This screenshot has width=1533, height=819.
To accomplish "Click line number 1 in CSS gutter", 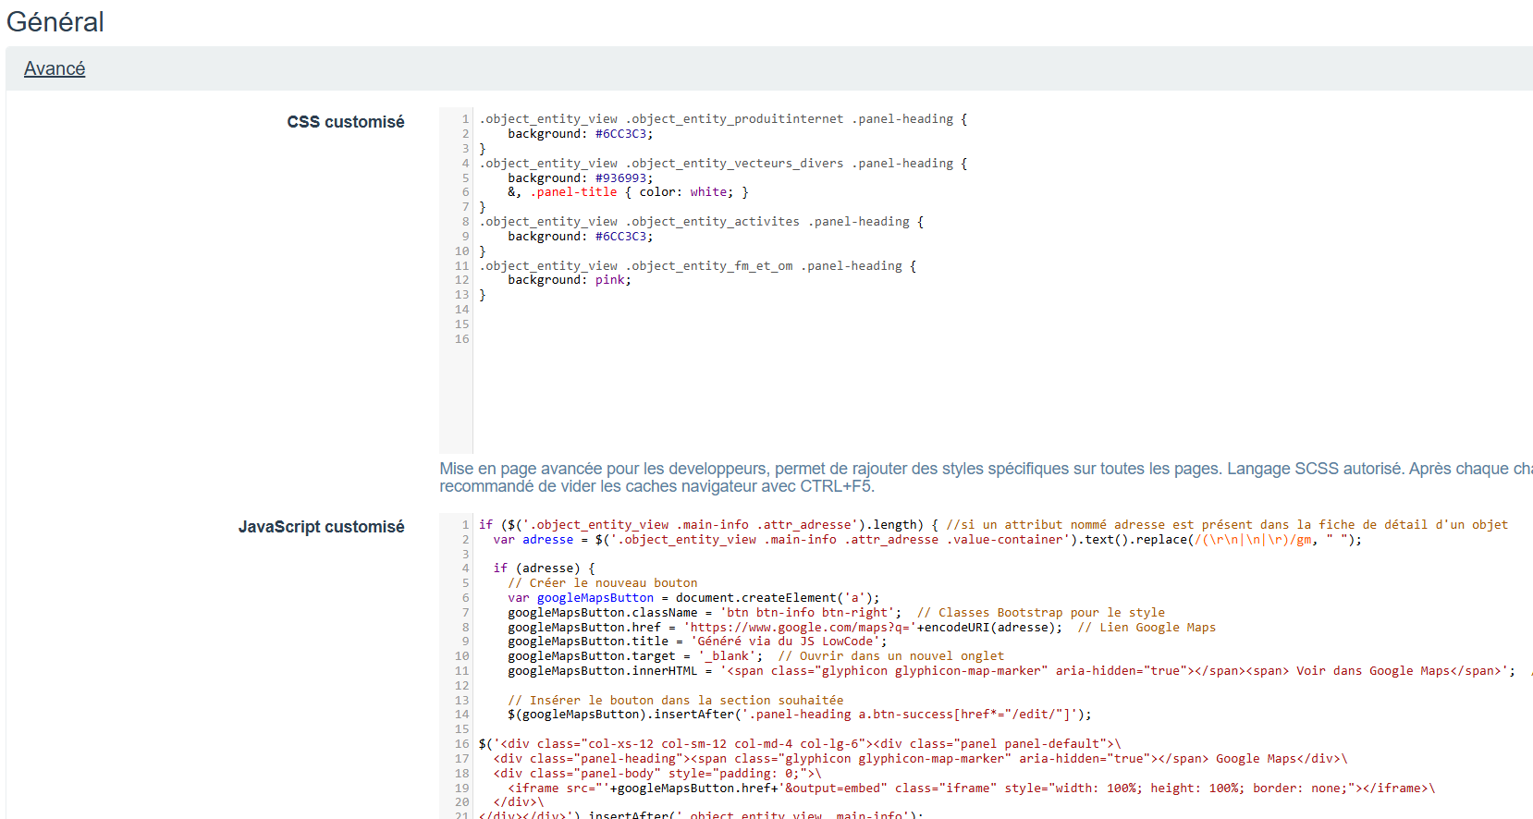I will (x=465, y=119).
